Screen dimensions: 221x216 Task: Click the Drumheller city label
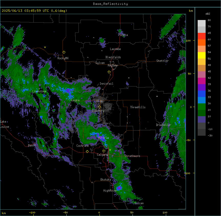coord(164,125)
